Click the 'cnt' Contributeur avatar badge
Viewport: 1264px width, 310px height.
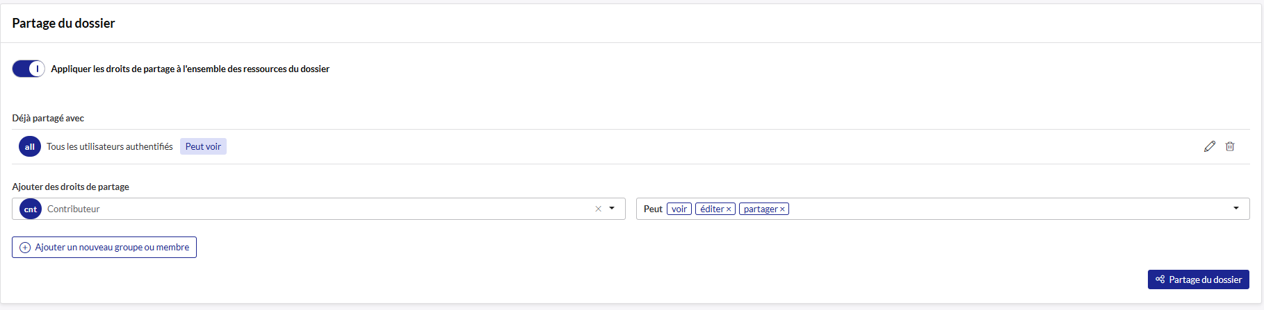click(x=31, y=209)
